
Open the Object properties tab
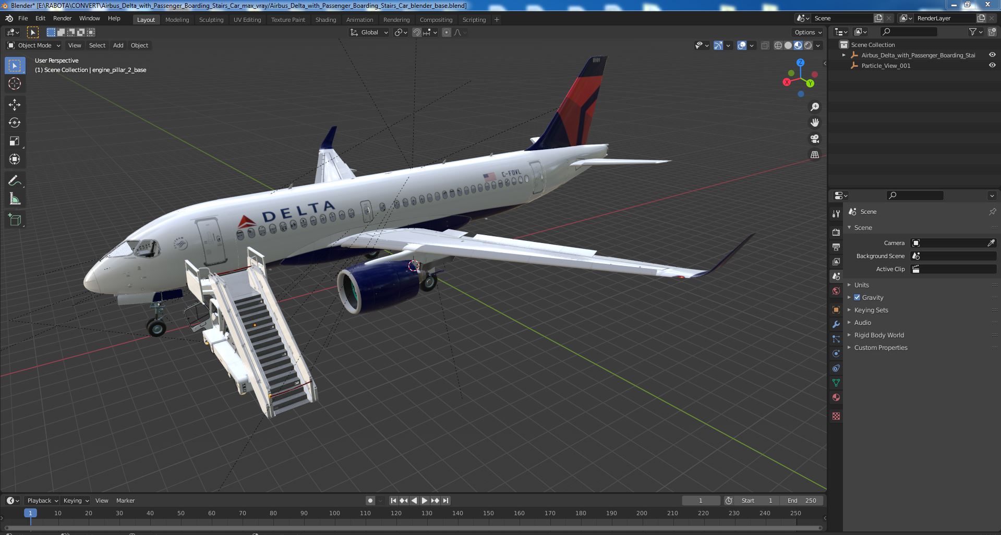click(x=836, y=310)
